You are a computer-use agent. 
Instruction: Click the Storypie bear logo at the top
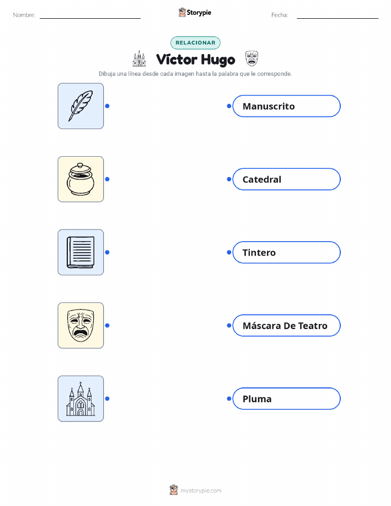[x=183, y=13]
